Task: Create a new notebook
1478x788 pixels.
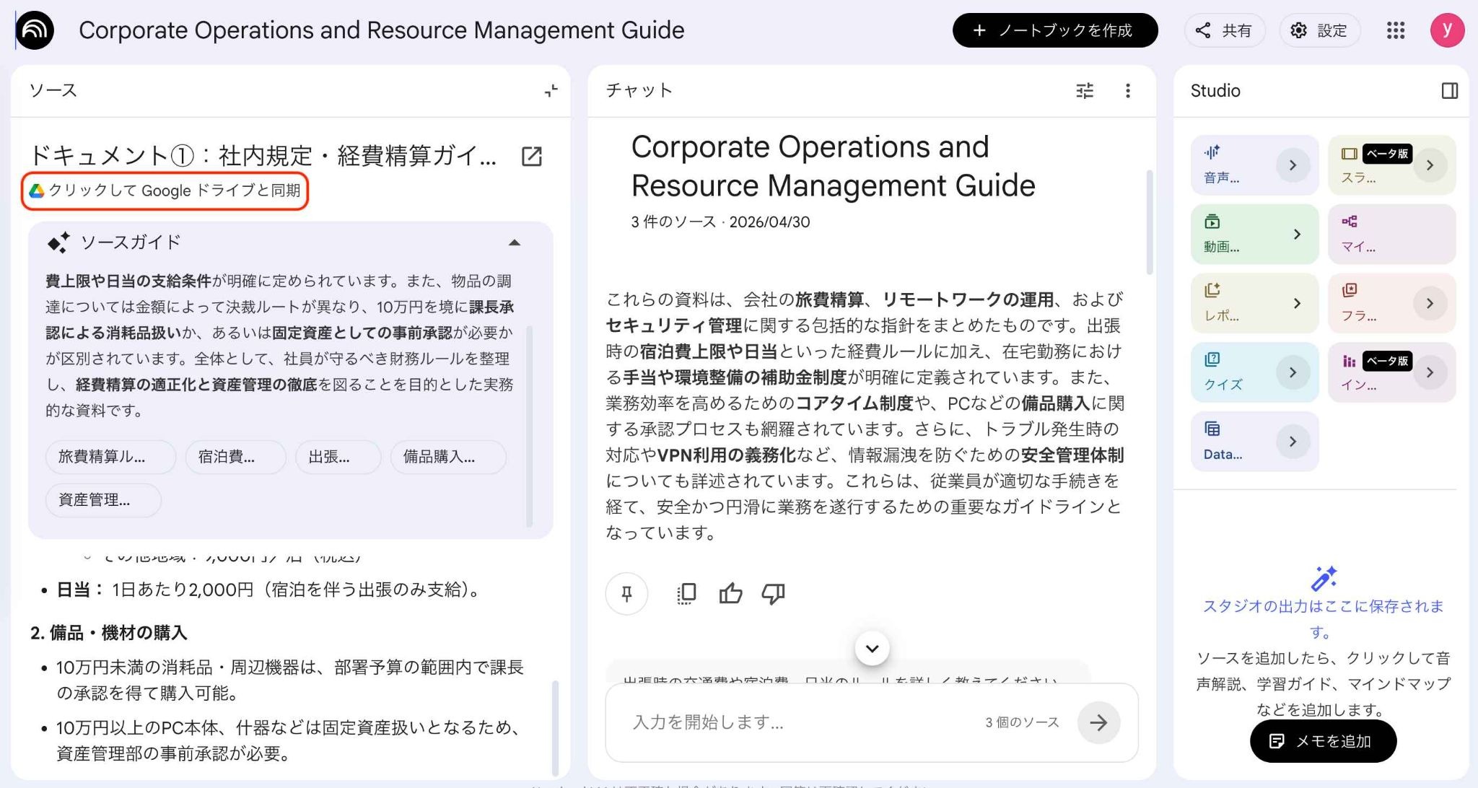Action: click(1055, 30)
